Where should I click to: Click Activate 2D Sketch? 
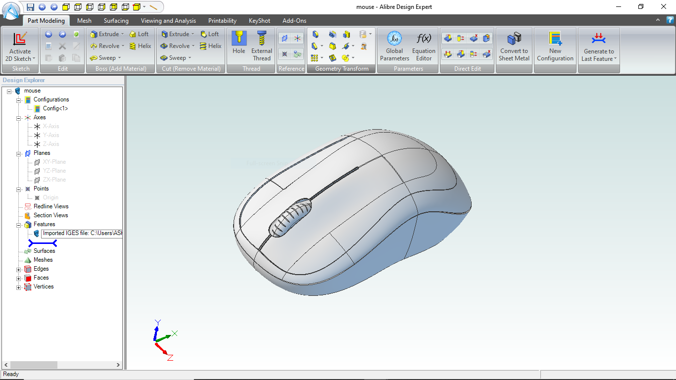tap(20, 47)
